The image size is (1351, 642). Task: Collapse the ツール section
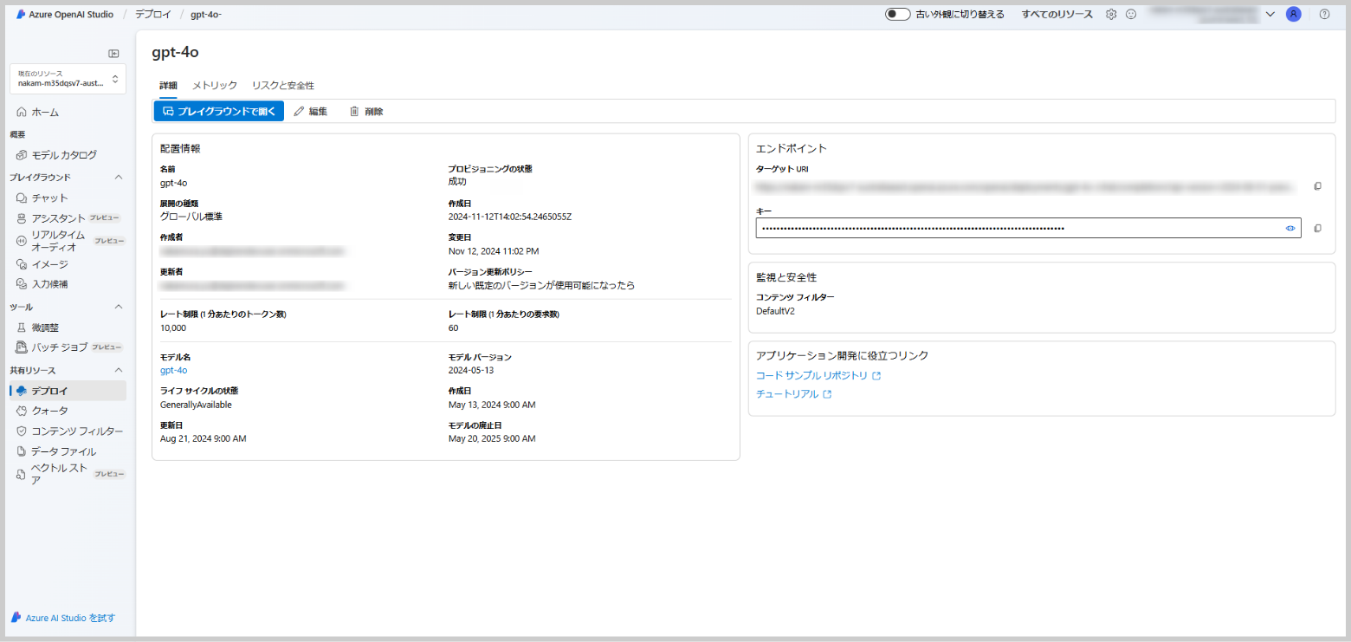(x=119, y=307)
